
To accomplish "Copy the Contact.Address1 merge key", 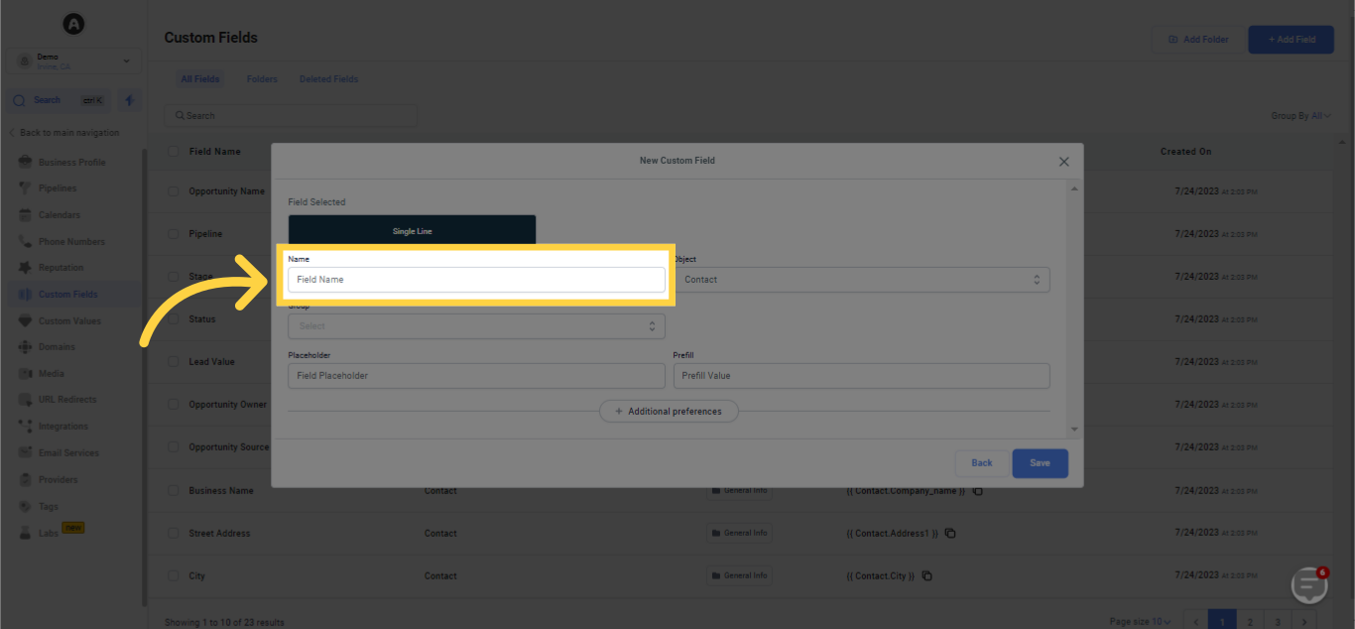I will point(950,534).
